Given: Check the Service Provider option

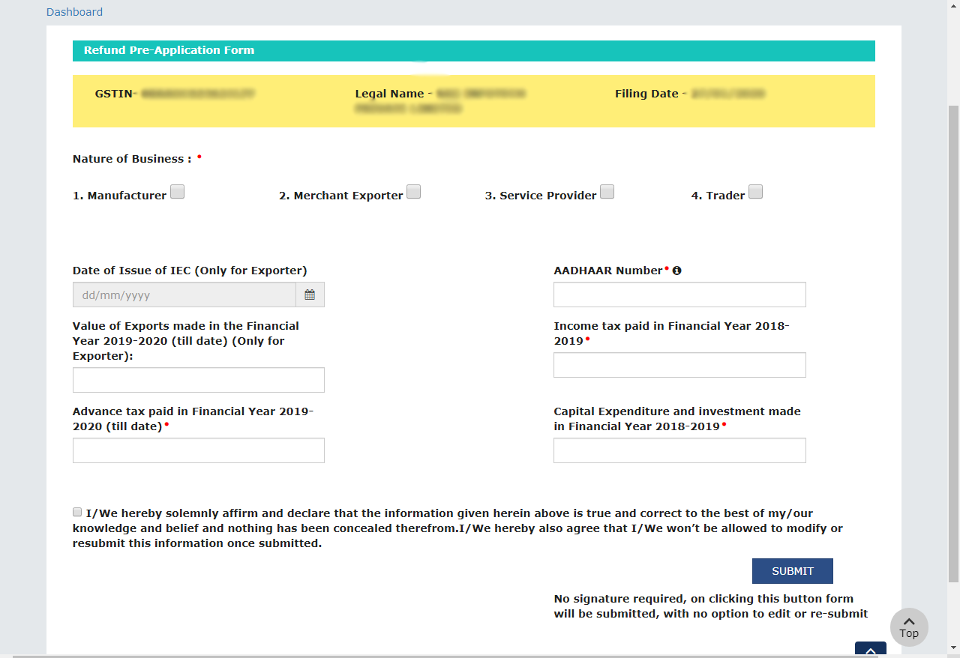Looking at the screenshot, I should click(607, 192).
